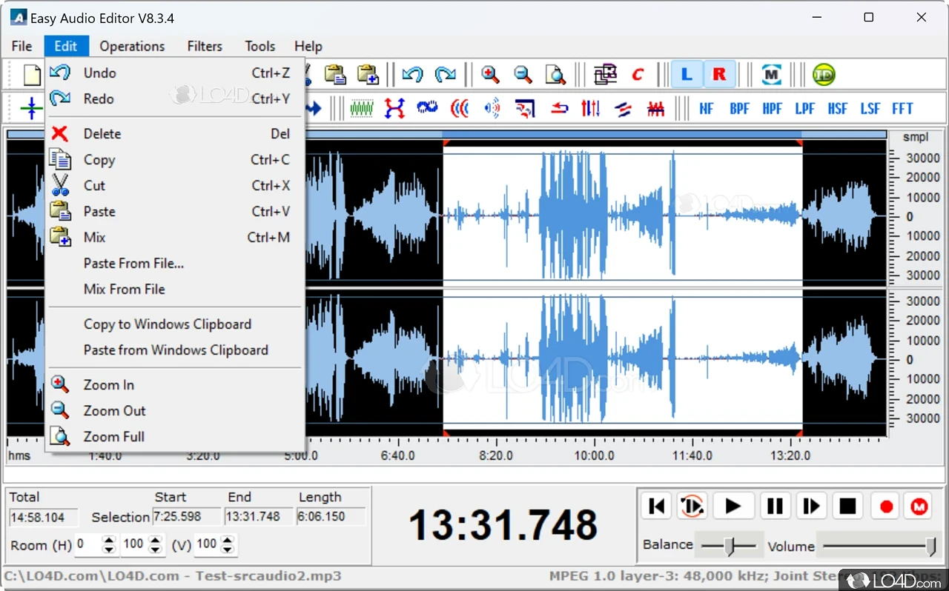Toggle the left channel L button

point(687,74)
